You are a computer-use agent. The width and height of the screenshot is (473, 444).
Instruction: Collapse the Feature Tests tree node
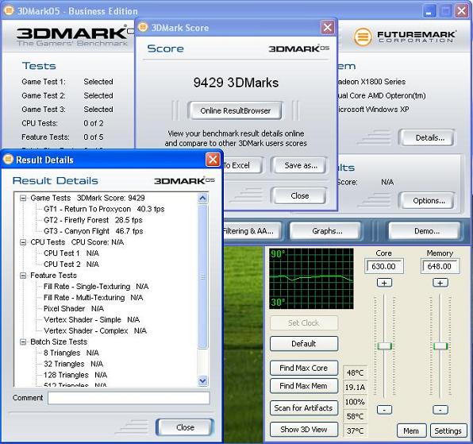pyautogui.click(x=23, y=276)
